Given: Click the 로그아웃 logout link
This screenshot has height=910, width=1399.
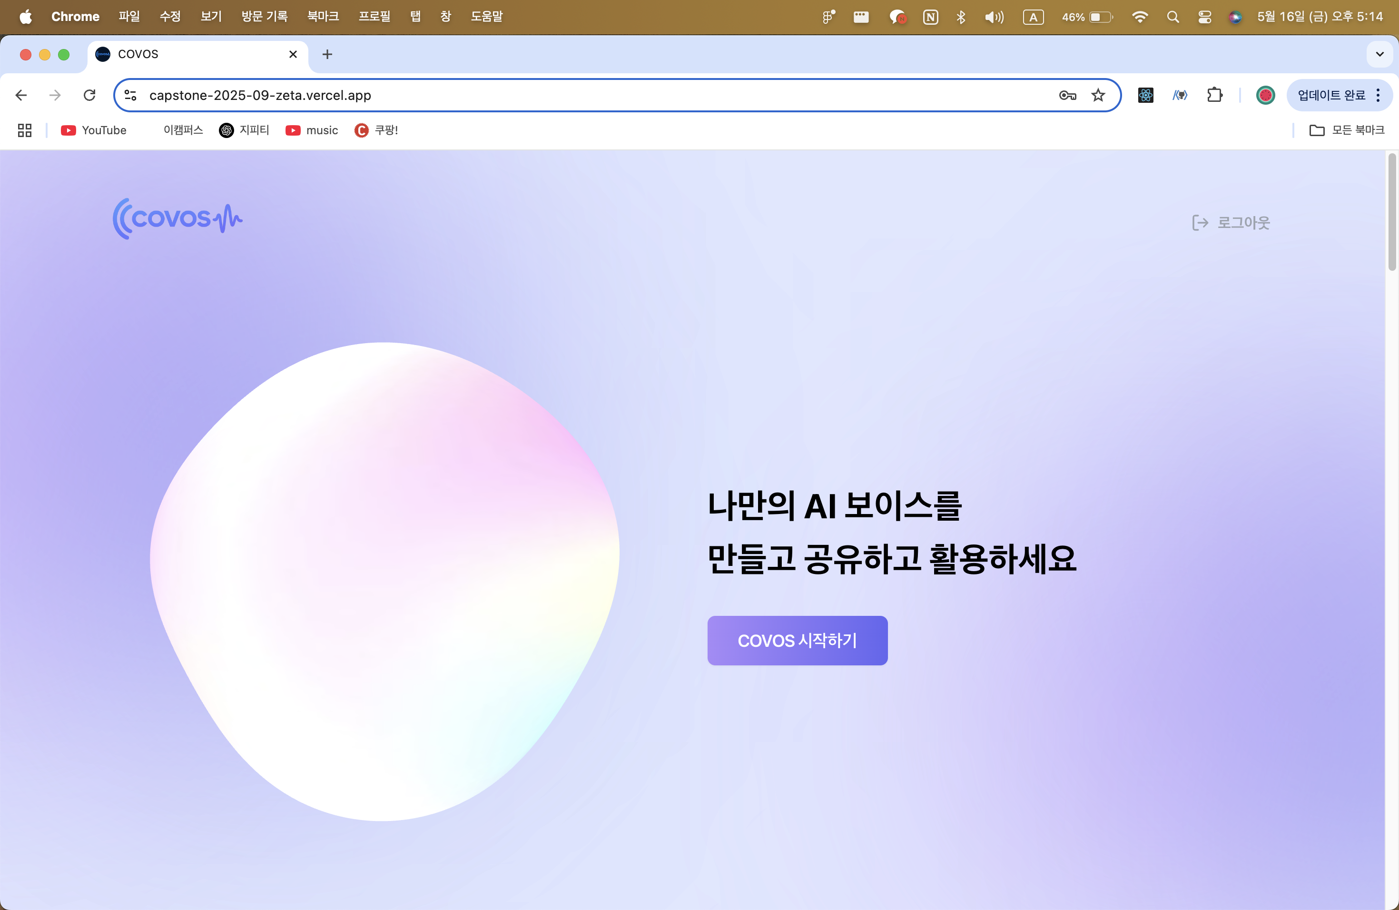Looking at the screenshot, I should pyautogui.click(x=1231, y=223).
